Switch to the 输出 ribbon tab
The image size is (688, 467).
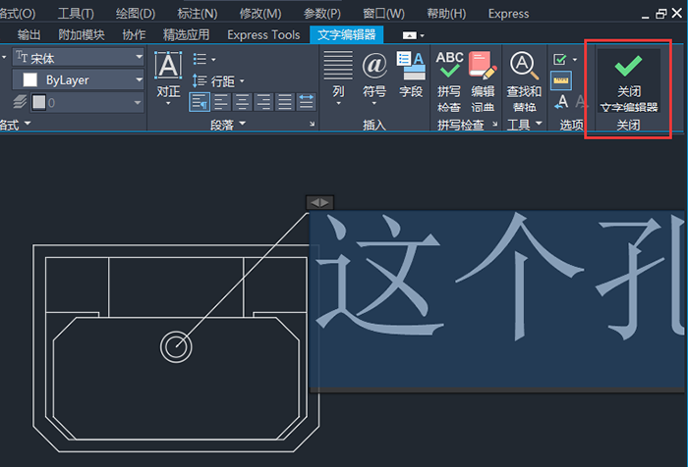pos(29,34)
